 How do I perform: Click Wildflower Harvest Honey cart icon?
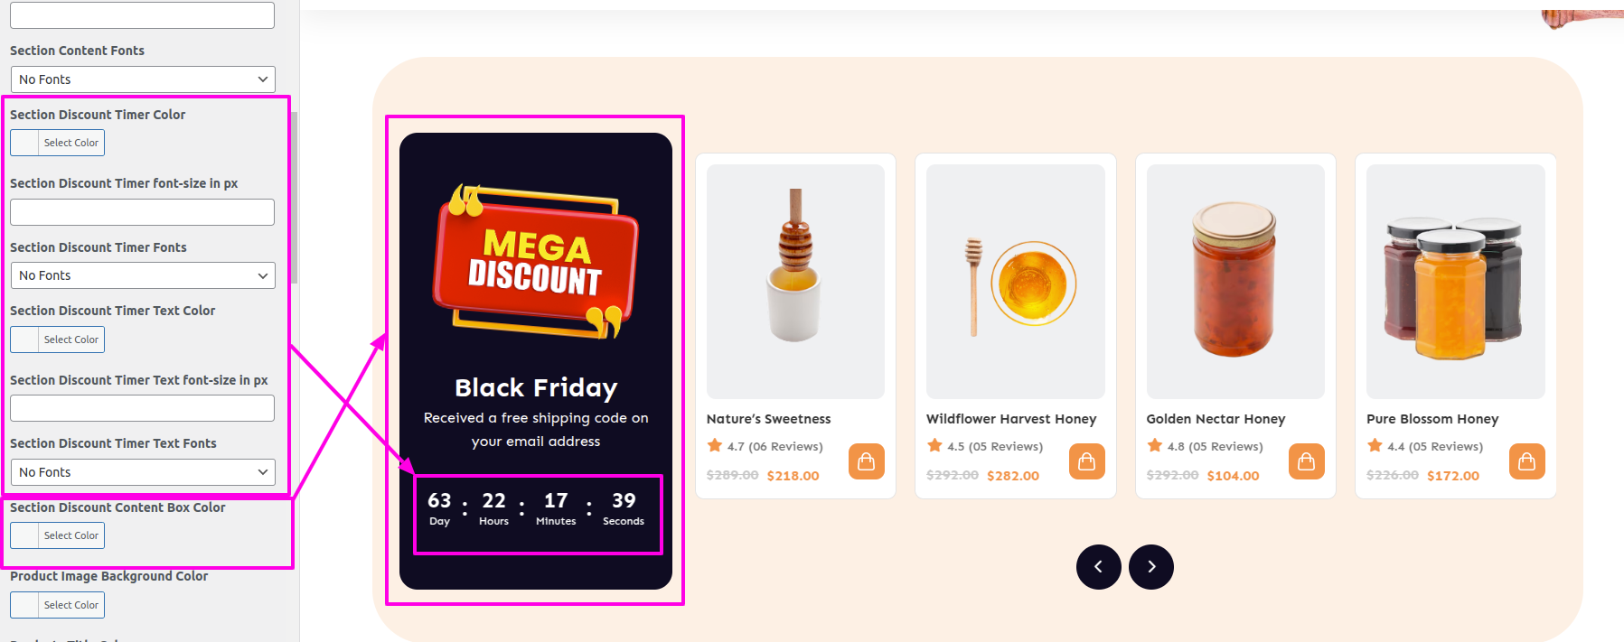point(1086,461)
